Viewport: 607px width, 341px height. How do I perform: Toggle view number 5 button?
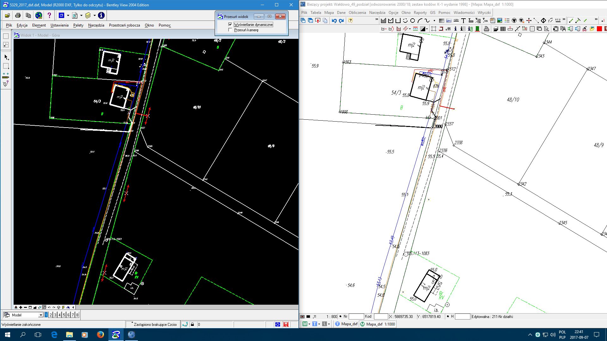click(x=64, y=315)
